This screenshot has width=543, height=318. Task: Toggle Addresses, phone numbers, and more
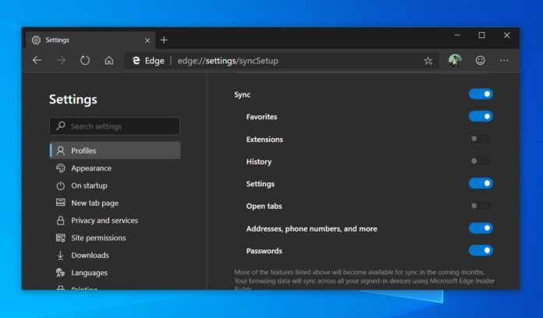[x=481, y=228]
